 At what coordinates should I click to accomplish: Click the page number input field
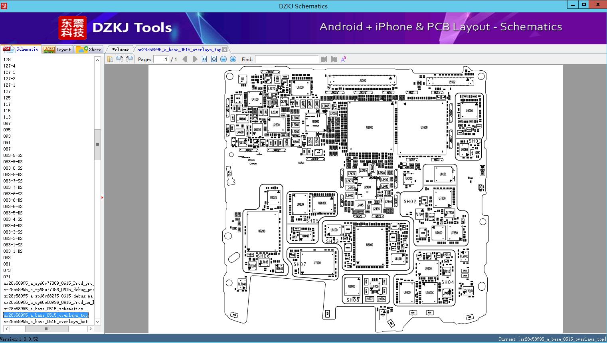161,59
